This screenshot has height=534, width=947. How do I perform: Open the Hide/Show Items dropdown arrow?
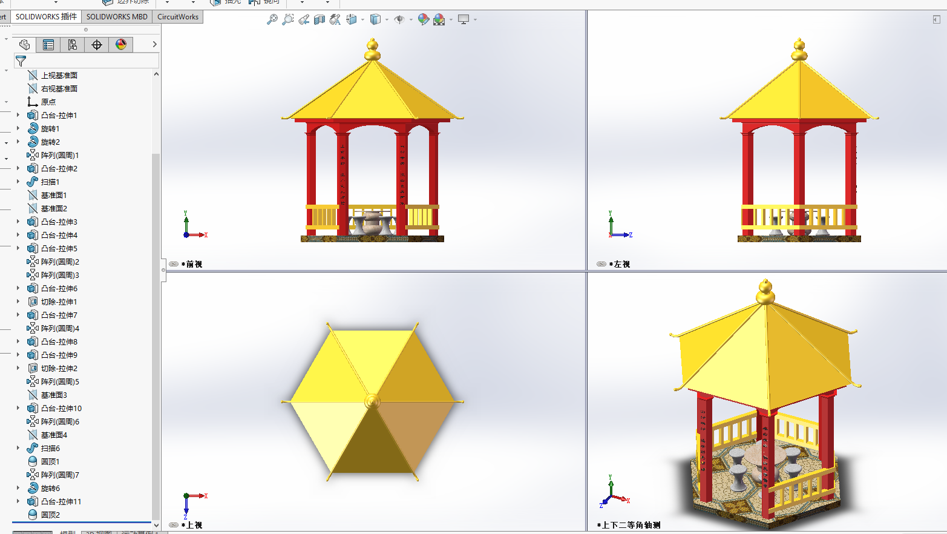(x=411, y=20)
